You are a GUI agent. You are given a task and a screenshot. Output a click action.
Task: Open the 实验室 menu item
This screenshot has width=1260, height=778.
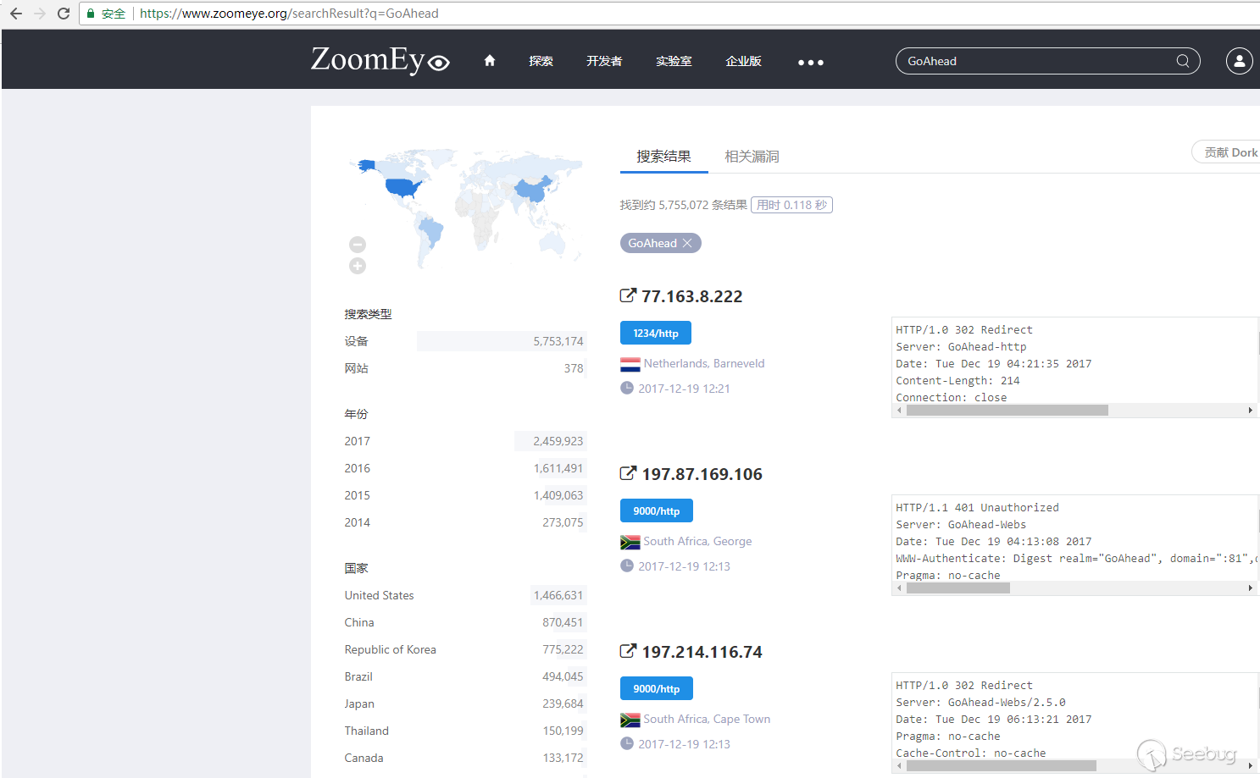tap(674, 61)
